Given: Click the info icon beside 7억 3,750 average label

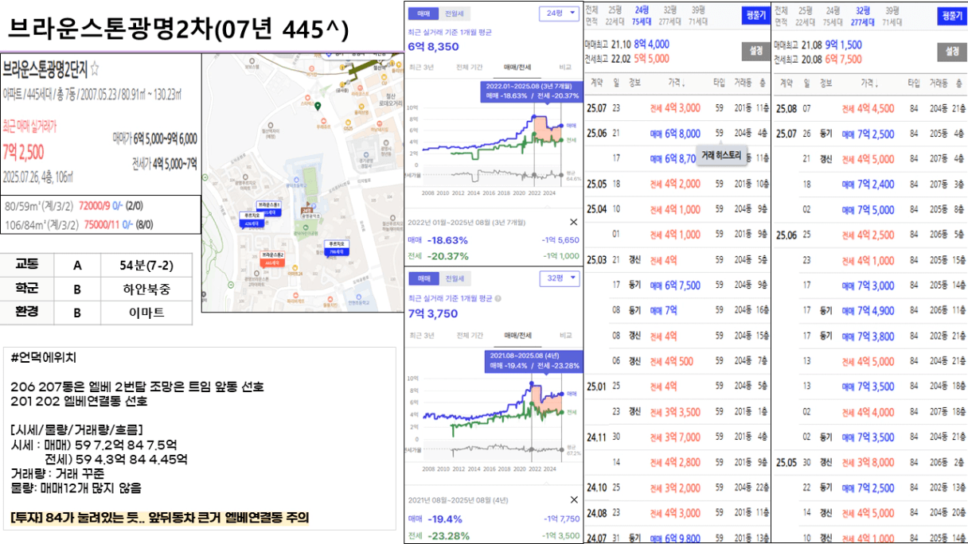Looking at the screenshot, I should [498, 299].
